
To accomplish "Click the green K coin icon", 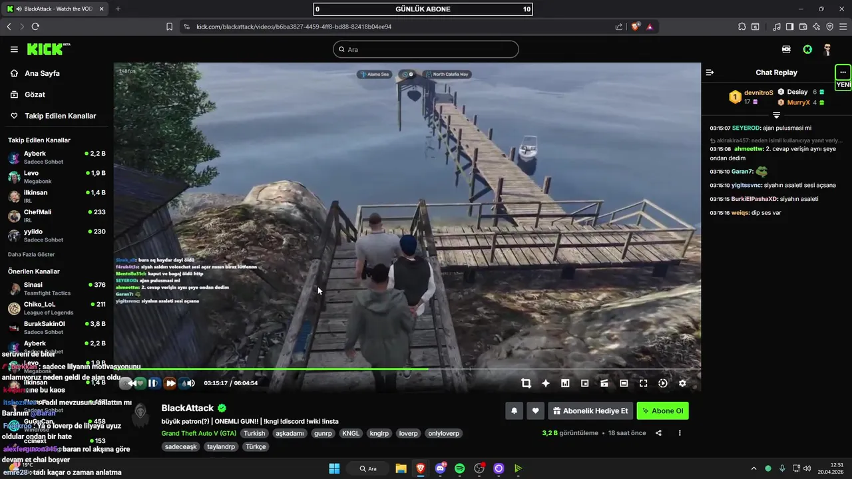I will point(807,49).
